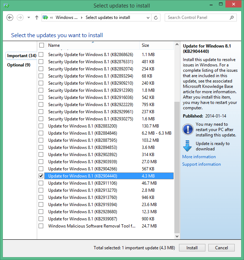Click the 4.3 MB size cell

coord(148,176)
